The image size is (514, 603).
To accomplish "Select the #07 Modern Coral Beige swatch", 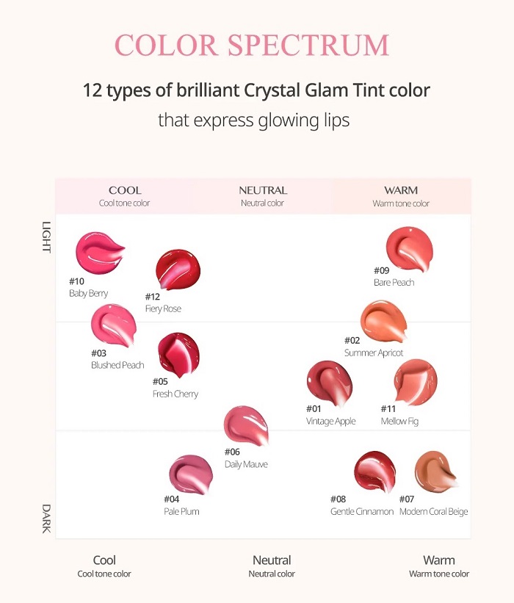I will [436, 472].
